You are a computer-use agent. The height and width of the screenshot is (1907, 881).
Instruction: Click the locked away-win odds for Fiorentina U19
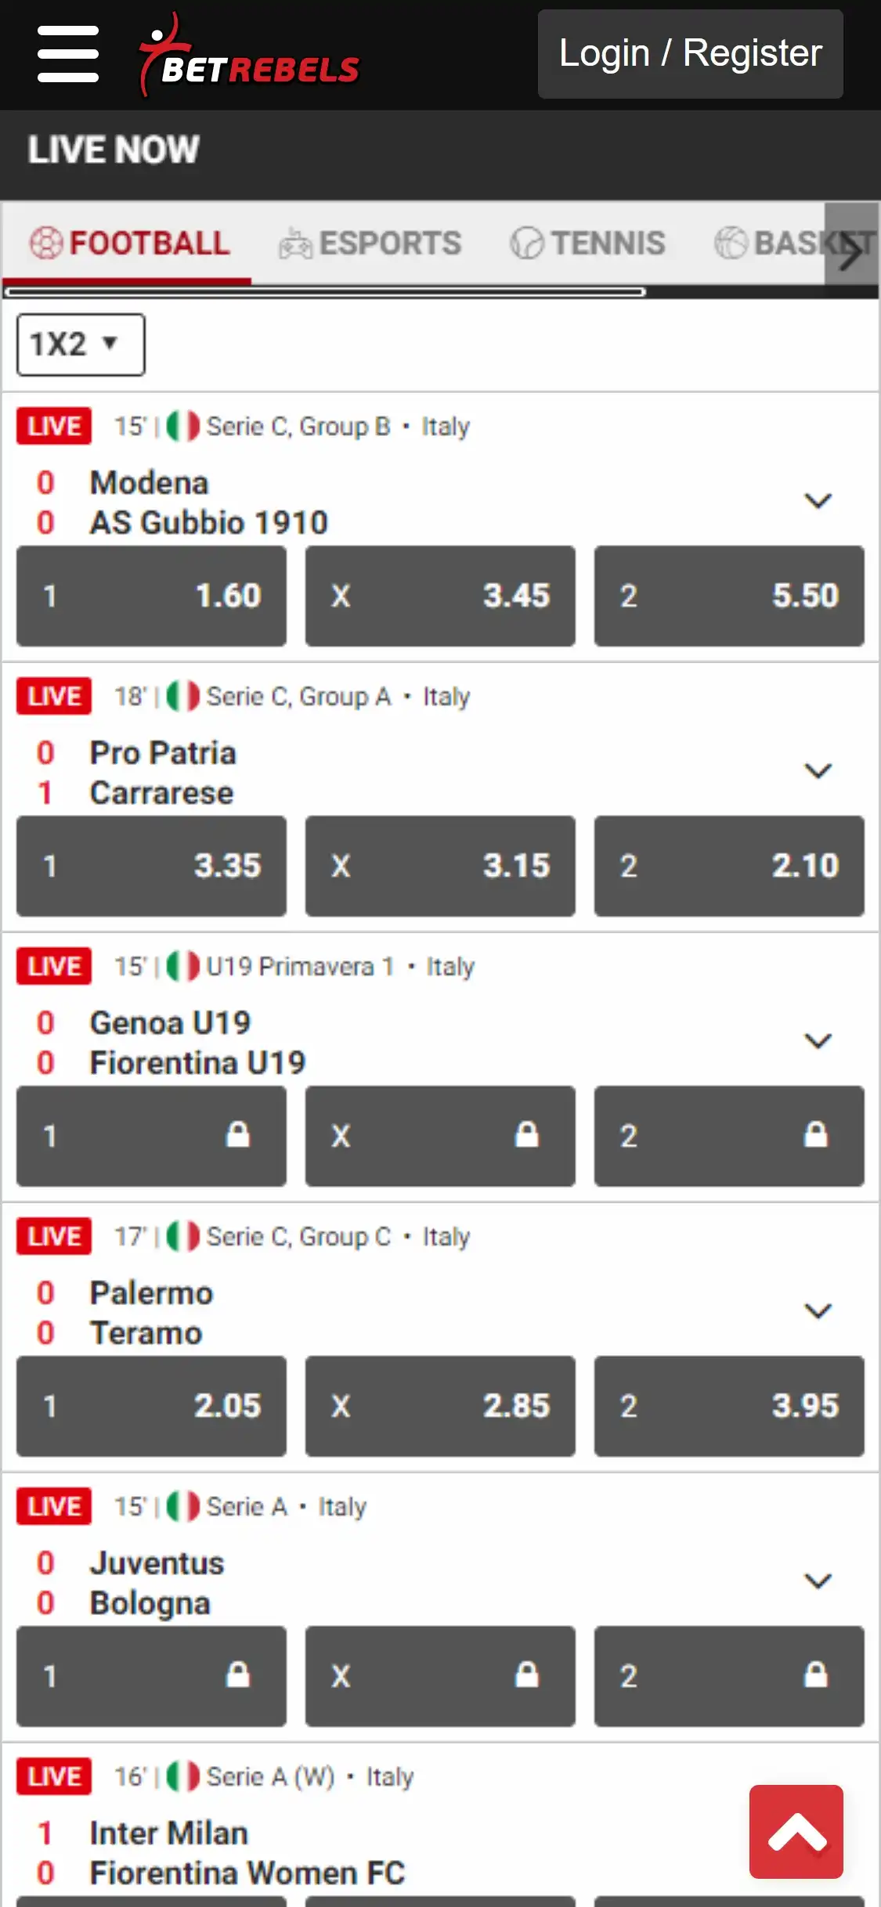coord(729,1135)
